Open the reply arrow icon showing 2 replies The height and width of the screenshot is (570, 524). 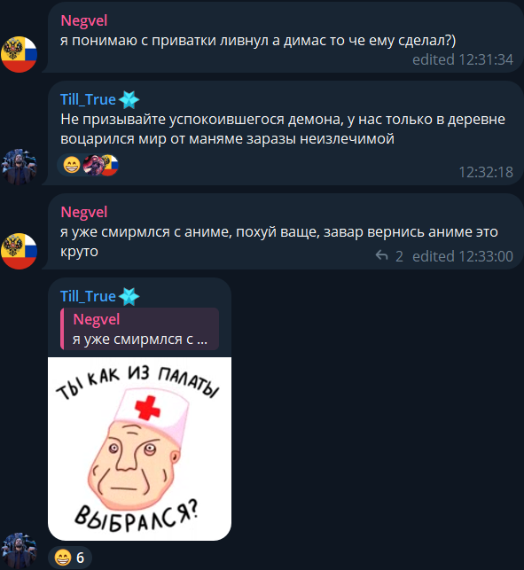click(381, 255)
